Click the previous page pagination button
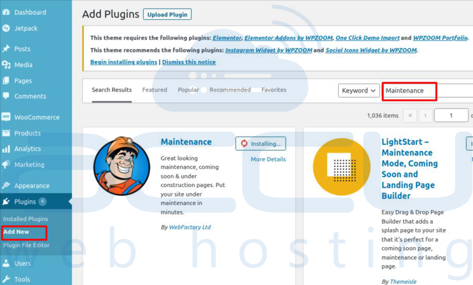 426,115
